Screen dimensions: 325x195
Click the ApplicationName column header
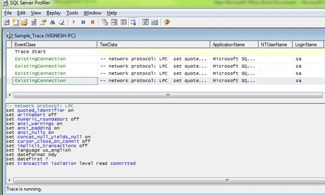tap(234, 45)
